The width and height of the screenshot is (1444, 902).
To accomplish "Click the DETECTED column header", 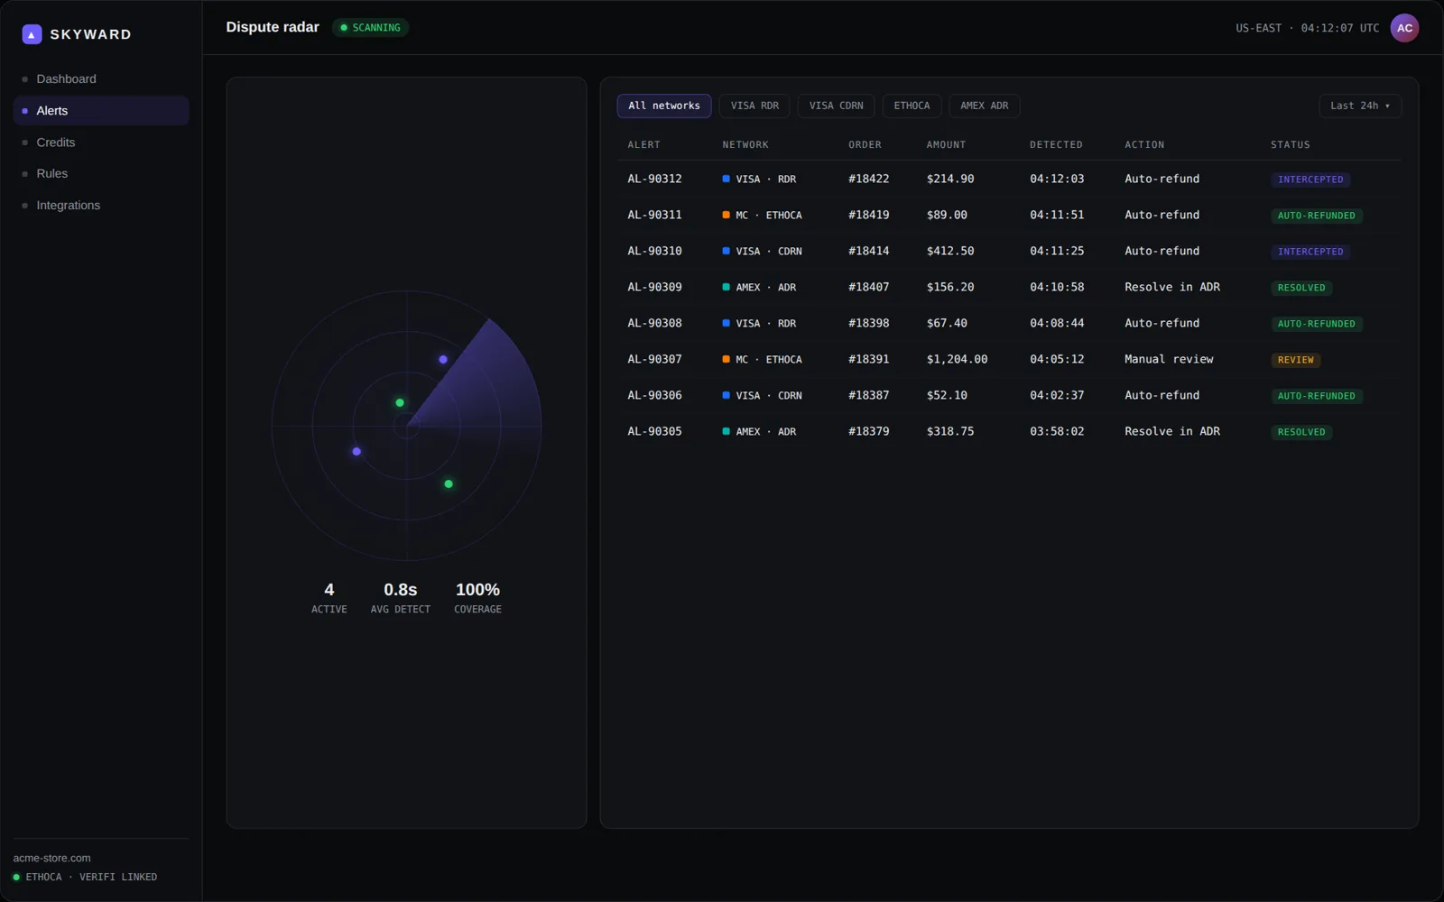I will [1056, 144].
